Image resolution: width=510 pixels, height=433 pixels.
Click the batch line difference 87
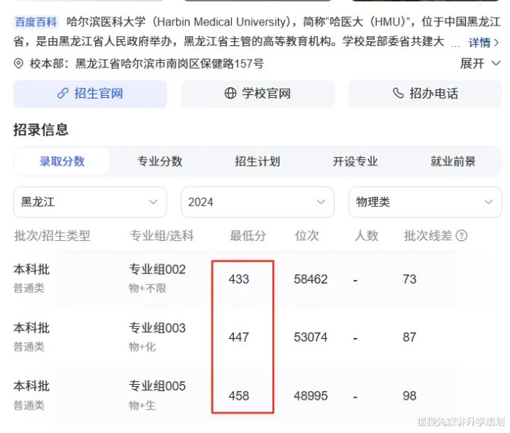coord(409,337)
